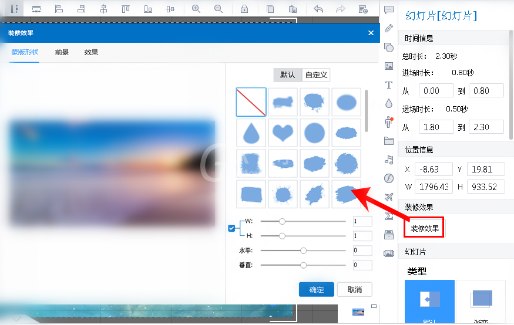Select the solid circle mask shape
Viewport: 514px width, 325px height.
(x=314, y=133)
